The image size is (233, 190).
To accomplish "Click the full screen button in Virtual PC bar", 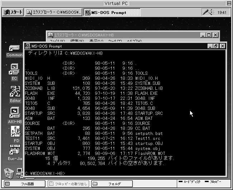I will pyautogui.click(x=25, y=184).
